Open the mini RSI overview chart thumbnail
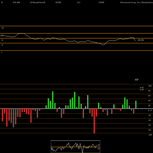Viewport: 153px width, 153px height. (76, 147)
